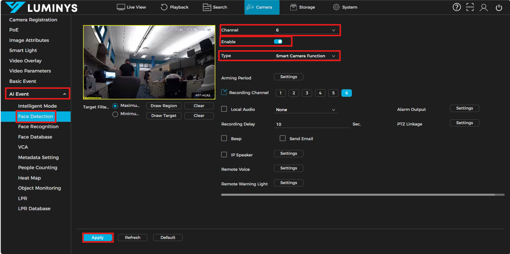The height and width of the screenshot is (254, 510).
Task: Click the help question mark icon
Action: click(456, 7)
